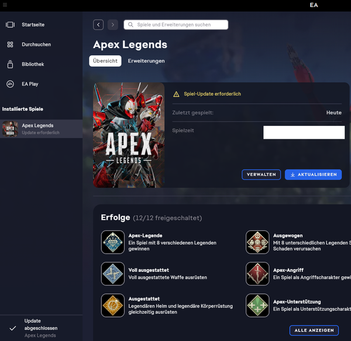Screen dimensions: 351x341
Task: Go back with the left arrow button
Action: [98, 25]
